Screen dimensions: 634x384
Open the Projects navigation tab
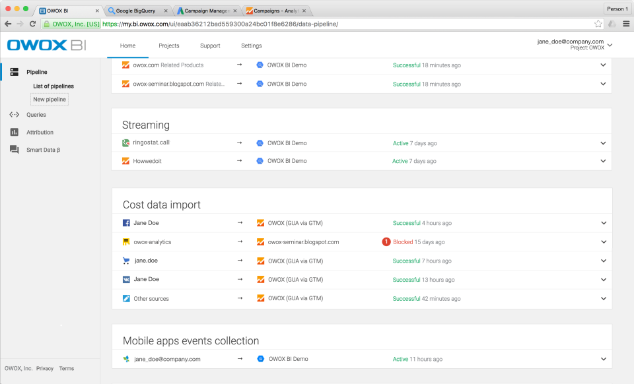click(168, 46)
